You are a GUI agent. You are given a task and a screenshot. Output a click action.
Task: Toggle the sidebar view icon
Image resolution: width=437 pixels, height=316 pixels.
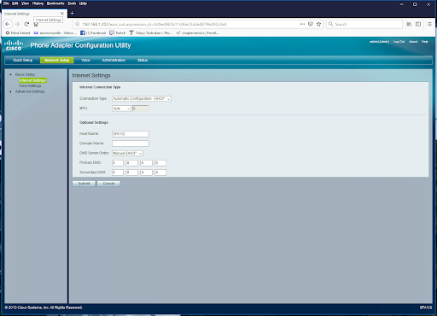pos(418,24)
